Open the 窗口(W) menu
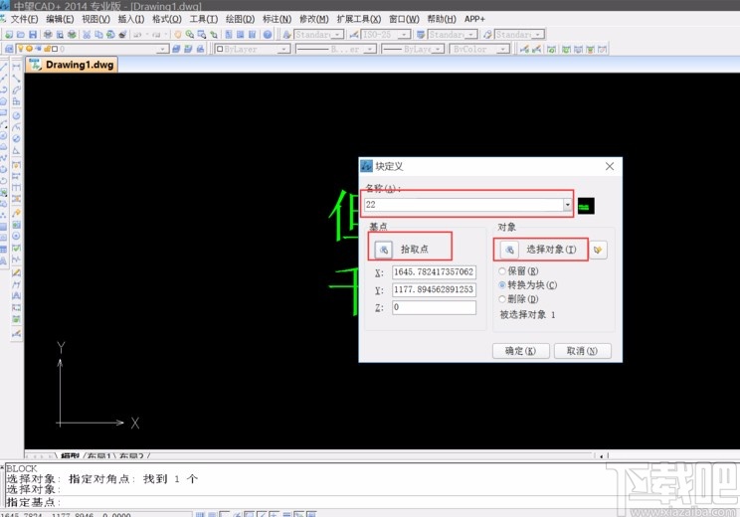The height and width of the screenshot is (517, 740). coord(404,19)
